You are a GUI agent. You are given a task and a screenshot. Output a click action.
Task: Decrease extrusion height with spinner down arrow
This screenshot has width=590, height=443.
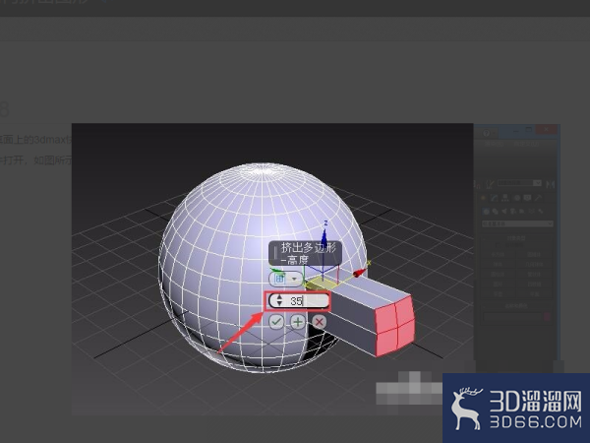pyautogui.click(x=279, y=303)
